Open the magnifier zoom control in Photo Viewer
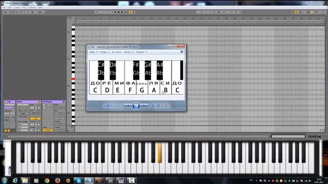Screen dimensions: 328x184 pos(109,106)
